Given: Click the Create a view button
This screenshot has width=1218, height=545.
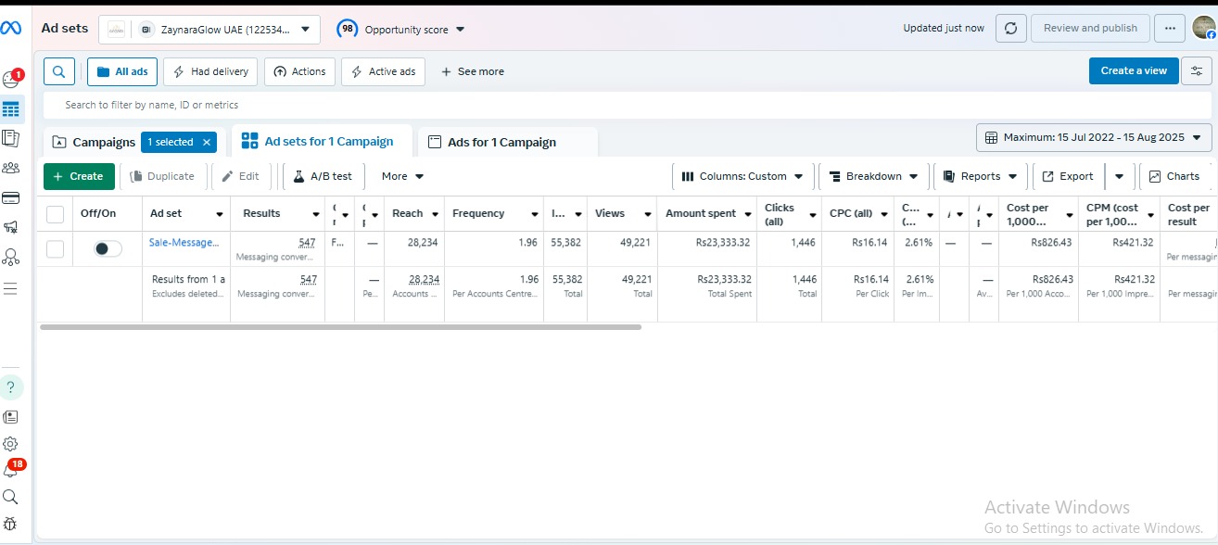Looking at the screenshot, I should point(1134,71).
